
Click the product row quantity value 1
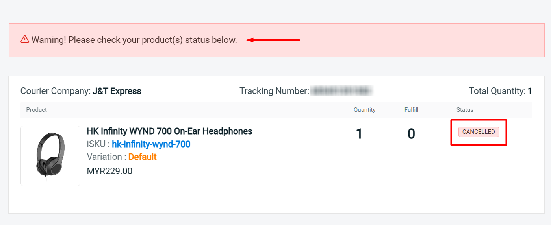click(x=359, y=134)
